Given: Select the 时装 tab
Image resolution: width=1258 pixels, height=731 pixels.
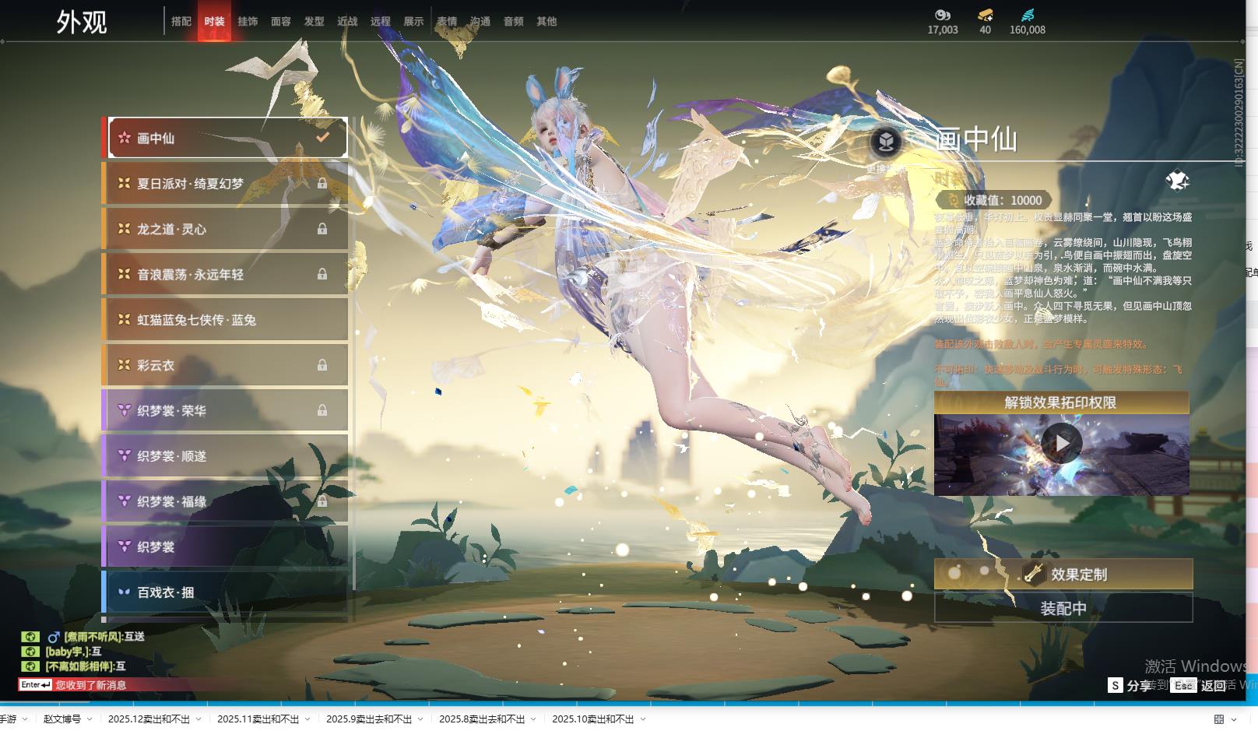Looking at the screenshot, I should (215, 22).
